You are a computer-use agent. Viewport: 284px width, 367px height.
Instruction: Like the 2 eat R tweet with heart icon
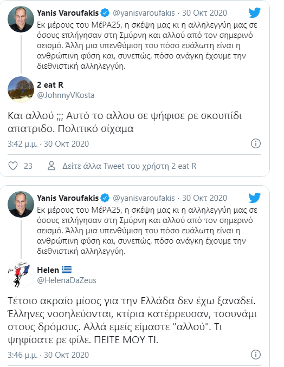coord(13,166)
